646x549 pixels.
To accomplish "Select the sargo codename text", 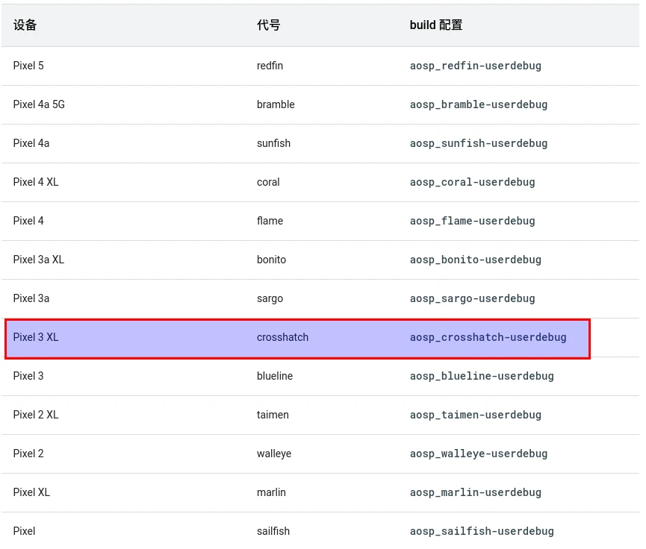I will point(270,298).
